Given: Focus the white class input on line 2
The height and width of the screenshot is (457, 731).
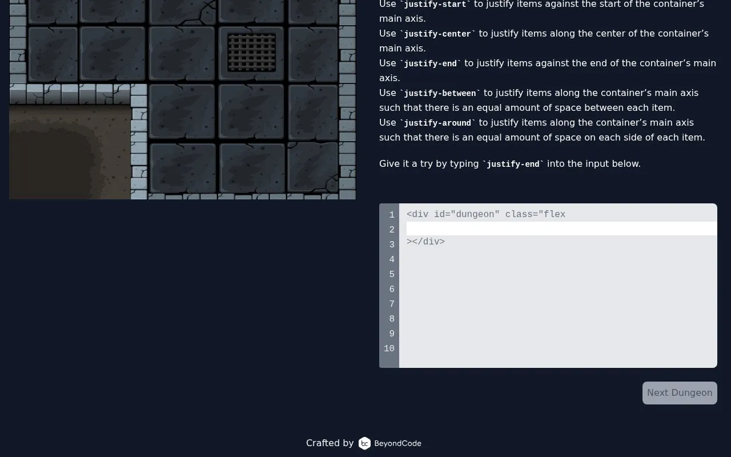Looking at the screenshot, I should (562, 228).
